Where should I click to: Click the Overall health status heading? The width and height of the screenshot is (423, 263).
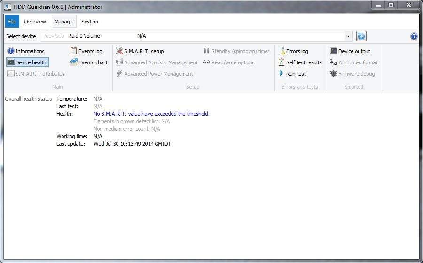tap(28, 99)
